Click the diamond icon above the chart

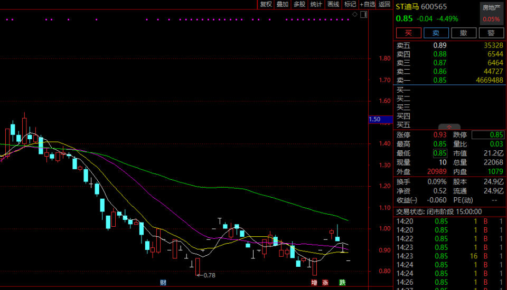pos(355,14)
